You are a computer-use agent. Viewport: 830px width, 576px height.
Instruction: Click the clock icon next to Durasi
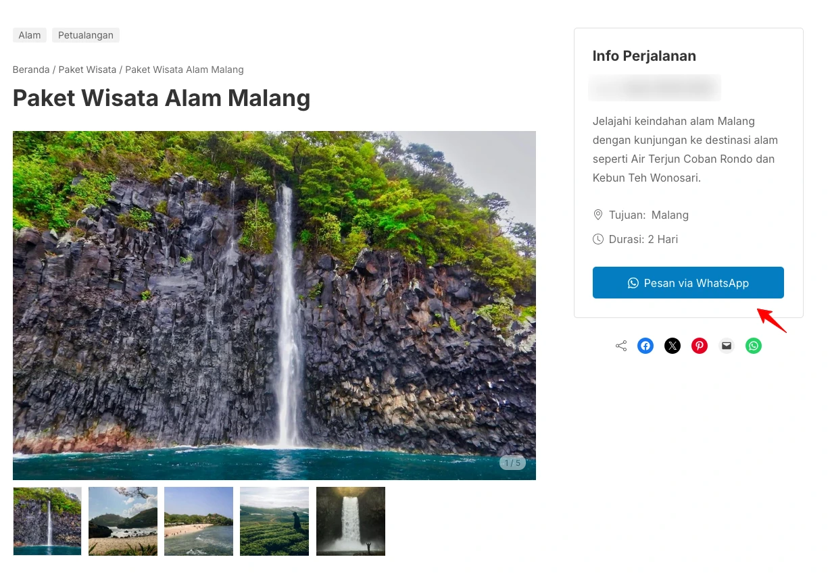pyautogui.click(x=598, y=239)
